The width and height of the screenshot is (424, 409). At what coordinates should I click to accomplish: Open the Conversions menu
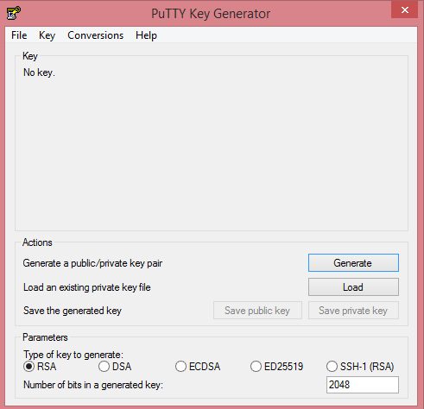[x=96, y=35]
